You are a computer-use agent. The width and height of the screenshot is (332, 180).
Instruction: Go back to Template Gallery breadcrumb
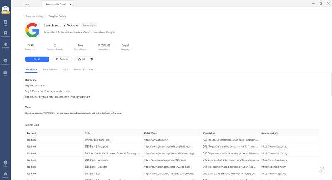(34, 17)
